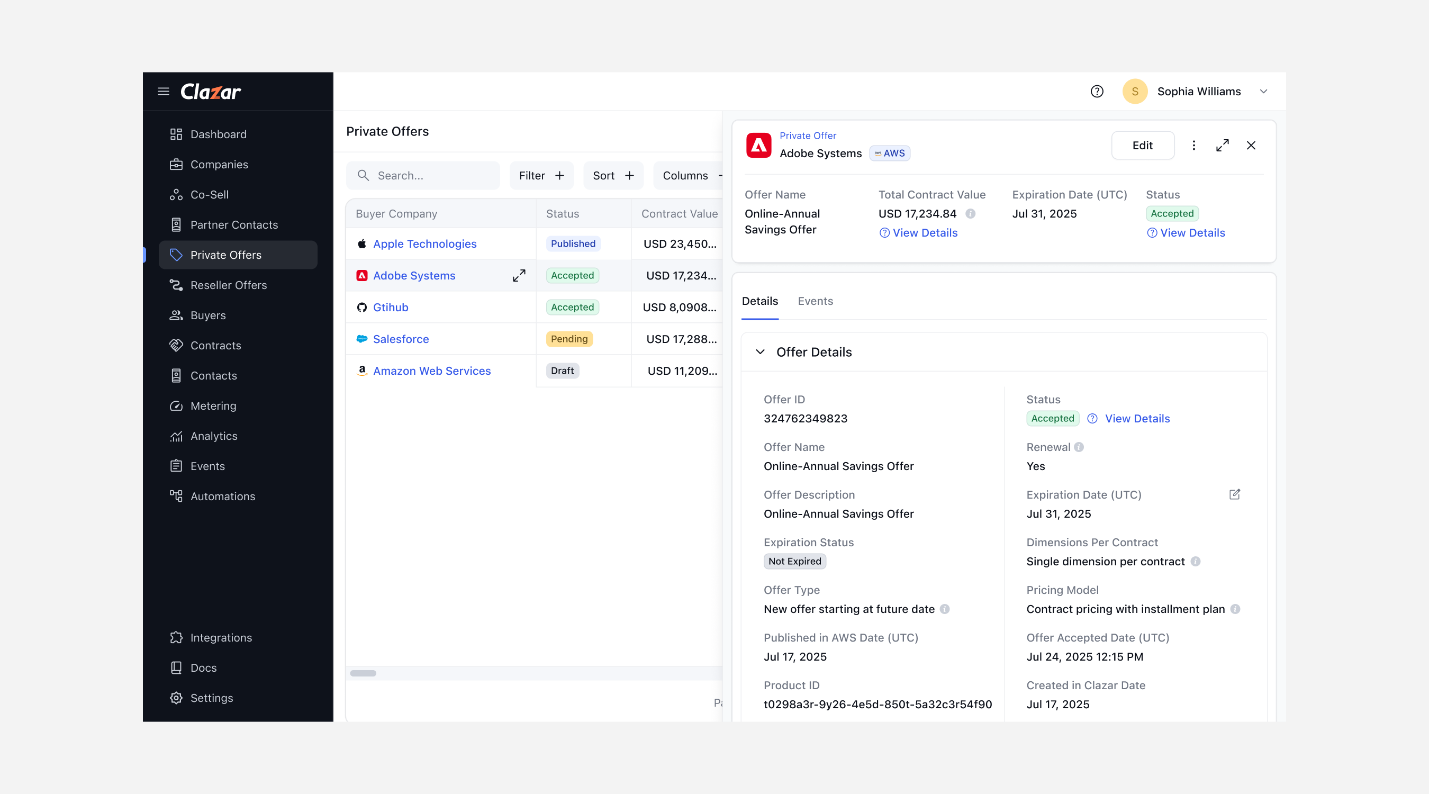
Task: Focus the Search input field
Action: [x=423, y=175]
